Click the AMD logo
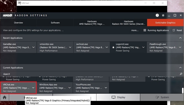This screenshot has width=184, height=105. pyautogui.click(x=7, y=15)
